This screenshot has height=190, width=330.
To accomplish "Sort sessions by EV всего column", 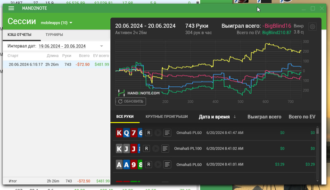I will coord(101,56).
